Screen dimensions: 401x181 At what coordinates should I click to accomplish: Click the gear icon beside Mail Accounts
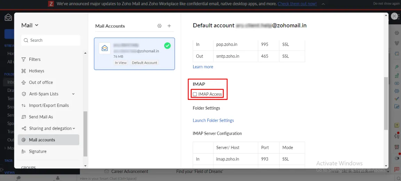(x=160, y=26)
